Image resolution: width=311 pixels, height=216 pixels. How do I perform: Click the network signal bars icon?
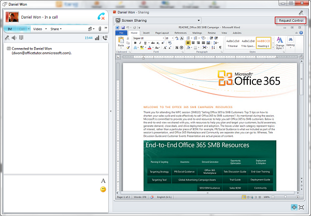(x=97, y=38)
